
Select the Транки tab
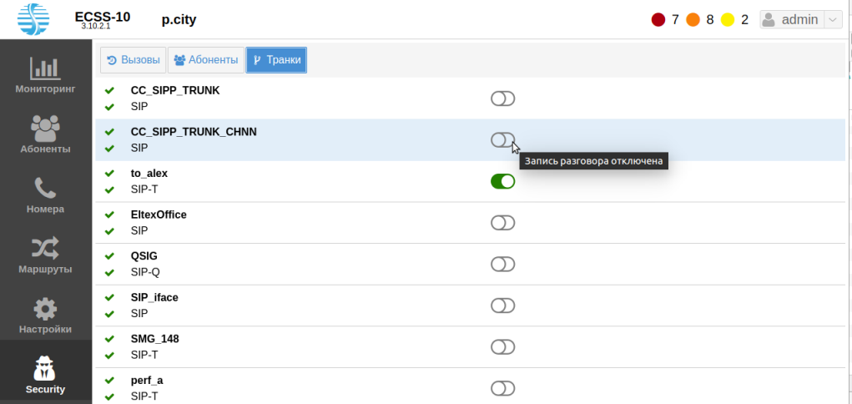tap(276, 60)
